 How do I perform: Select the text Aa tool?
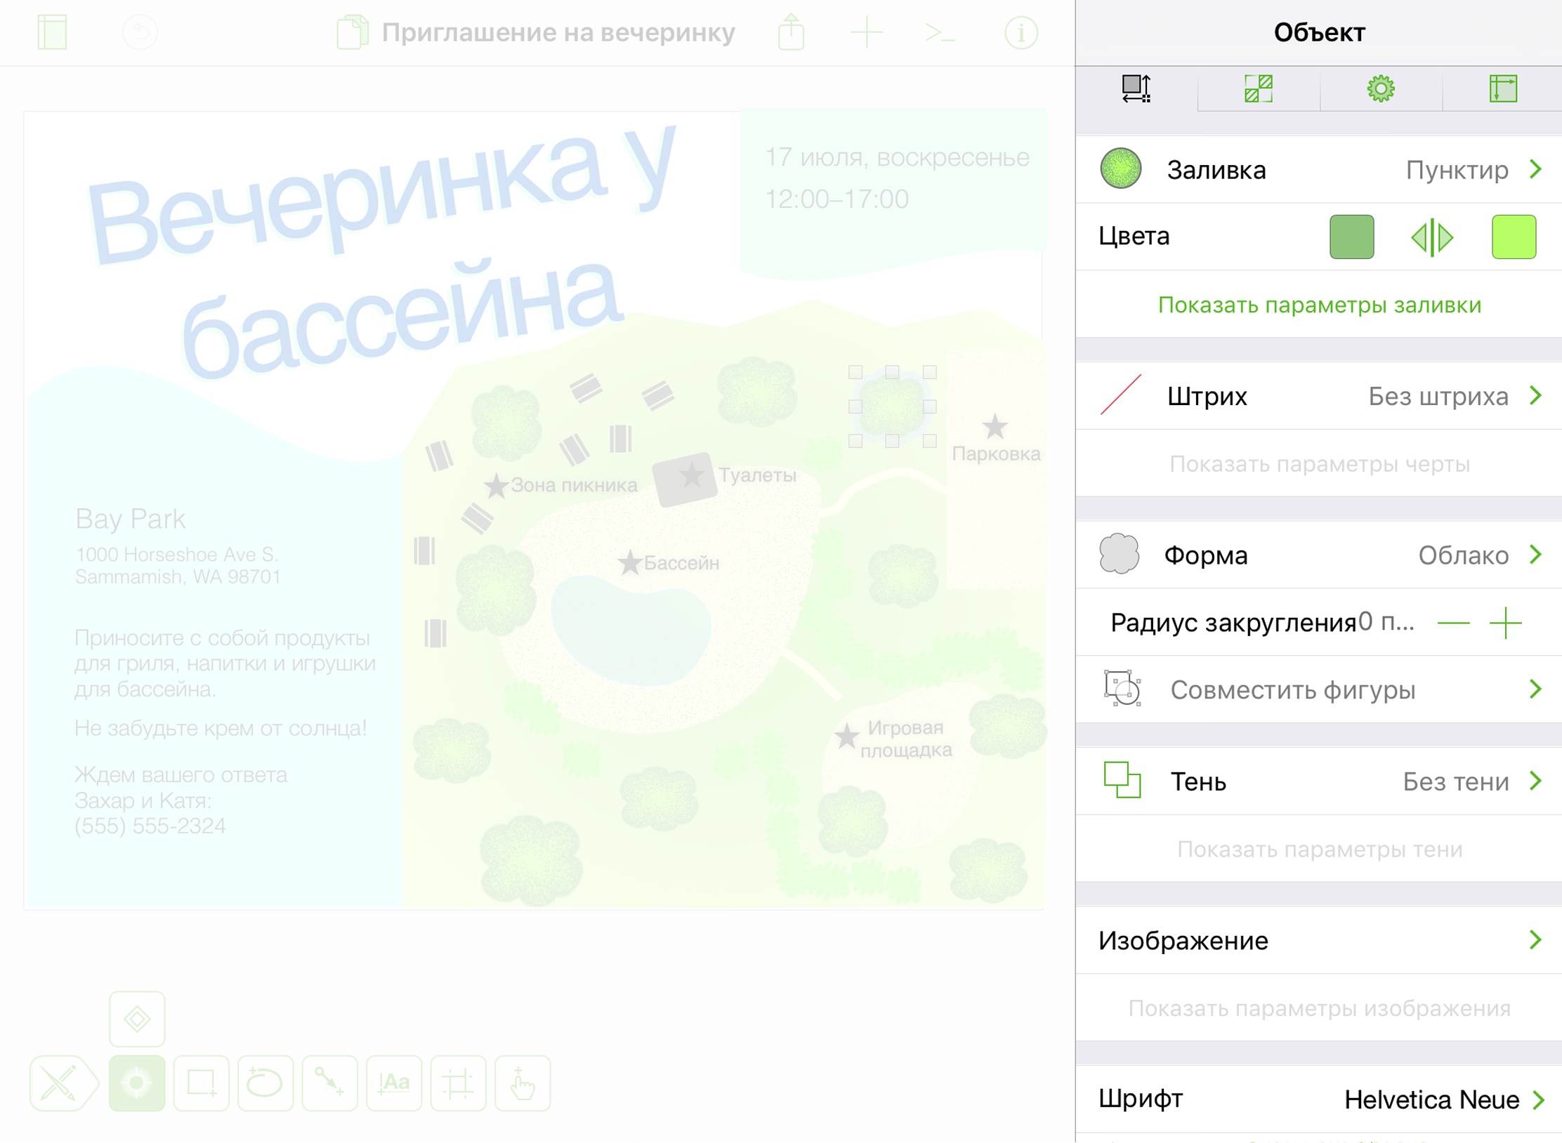tap(394, 1083)
